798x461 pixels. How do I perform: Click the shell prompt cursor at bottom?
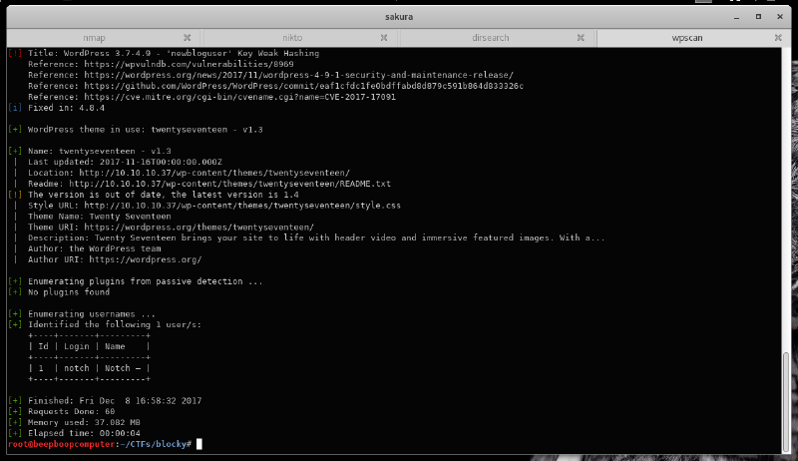199,443
